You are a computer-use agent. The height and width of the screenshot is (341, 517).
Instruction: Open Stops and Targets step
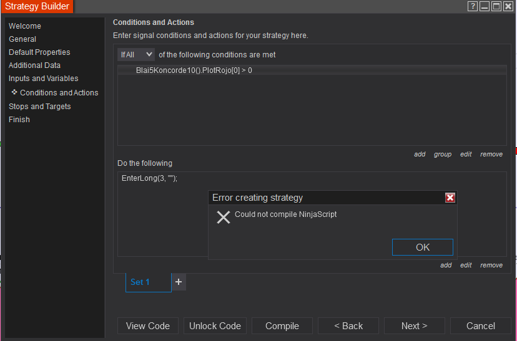click(x=40, y=107)
